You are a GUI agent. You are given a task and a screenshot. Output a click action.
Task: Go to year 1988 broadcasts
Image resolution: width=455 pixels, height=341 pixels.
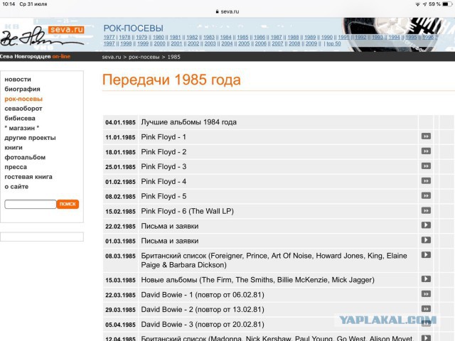[x=293, y=38]
